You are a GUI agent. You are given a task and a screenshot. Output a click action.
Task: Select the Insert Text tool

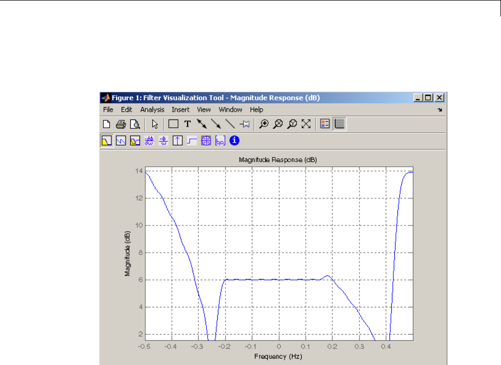tap(188, 124)
